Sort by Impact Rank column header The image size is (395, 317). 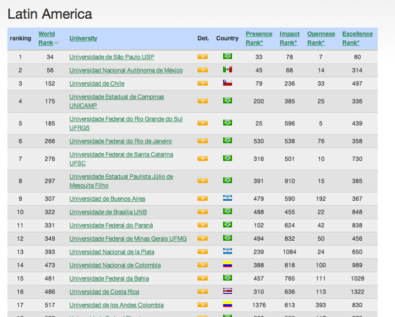coord(290,38)
